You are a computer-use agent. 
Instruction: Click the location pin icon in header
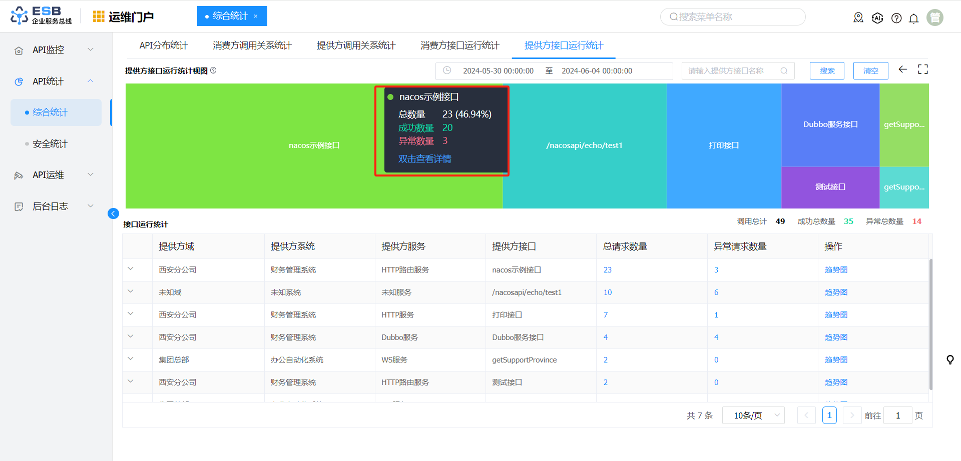coord(858,18)
